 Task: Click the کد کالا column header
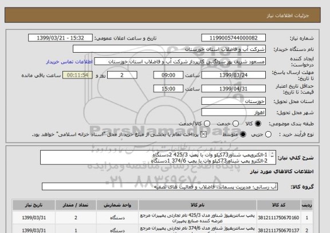[x=278, y=205]
